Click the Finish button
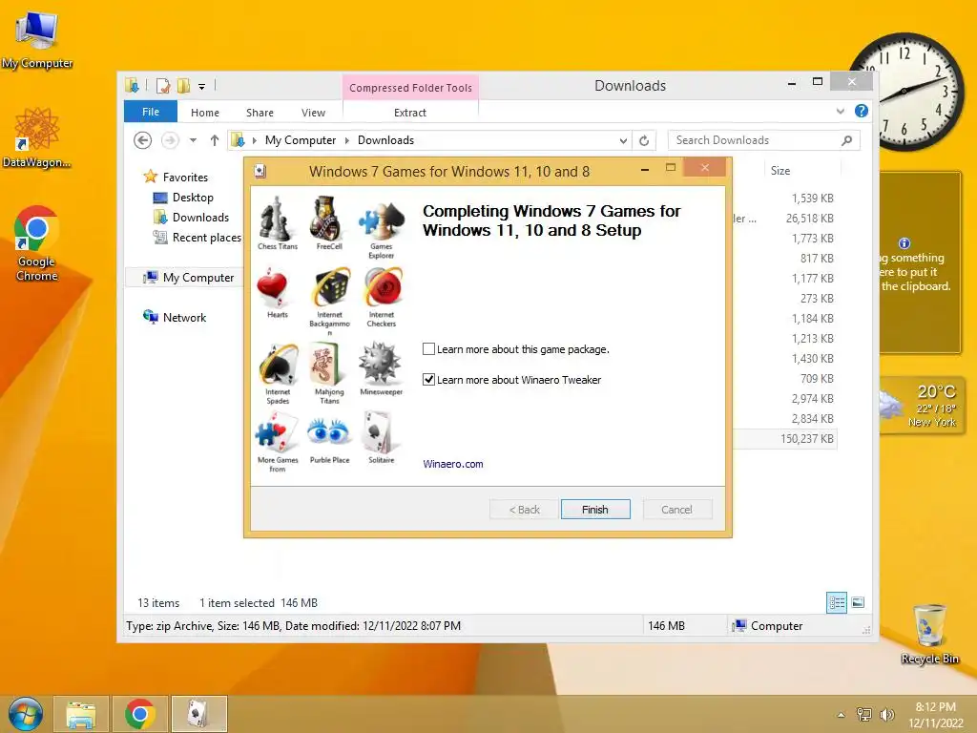This screenshot has width=977, height=733. click(595, 510)
